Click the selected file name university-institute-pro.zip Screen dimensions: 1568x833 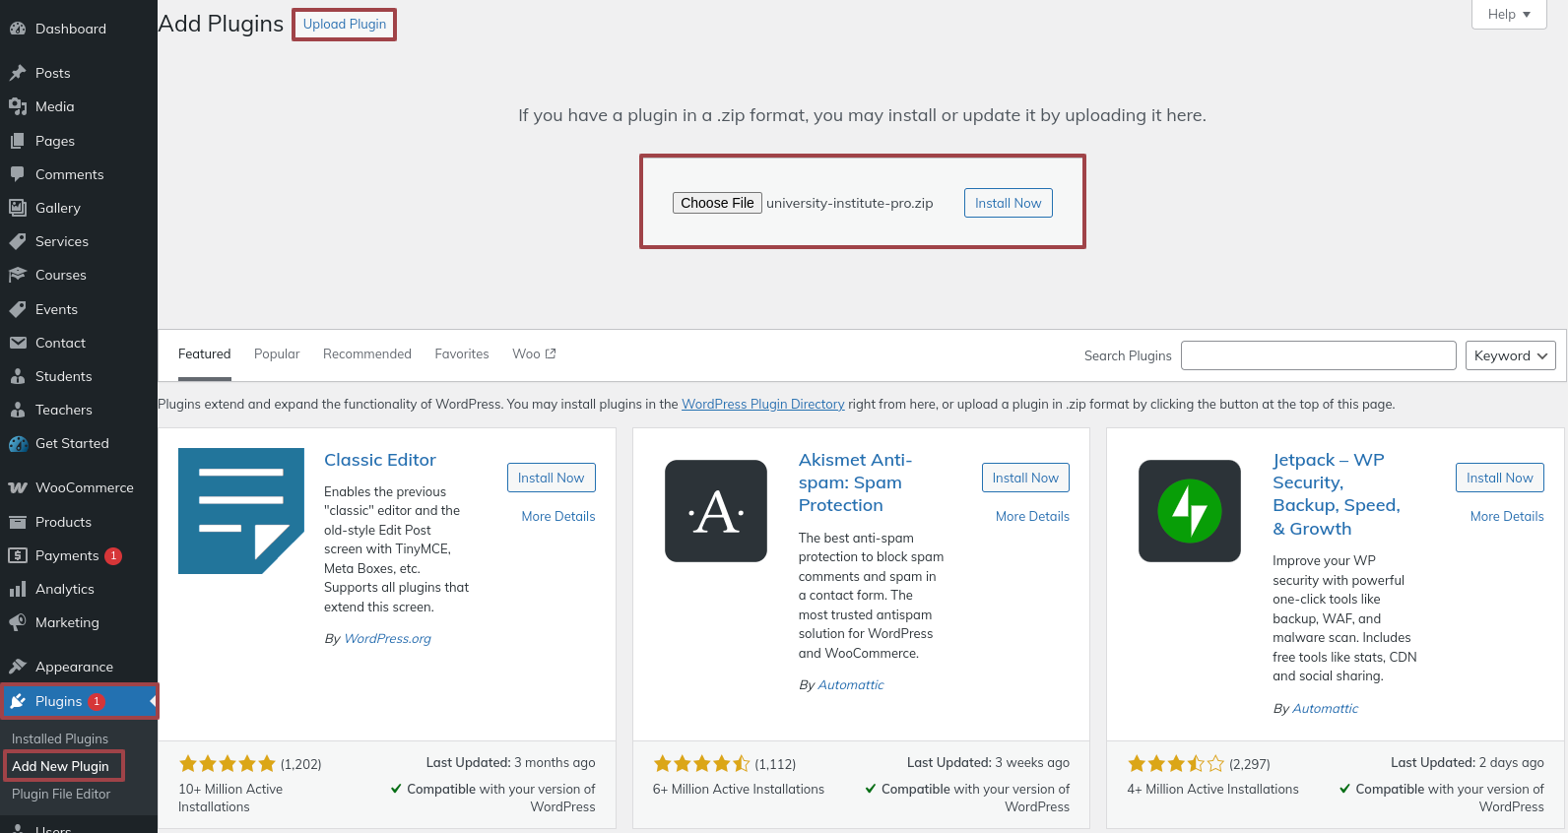pyautogui.click(x=850, y=203)
